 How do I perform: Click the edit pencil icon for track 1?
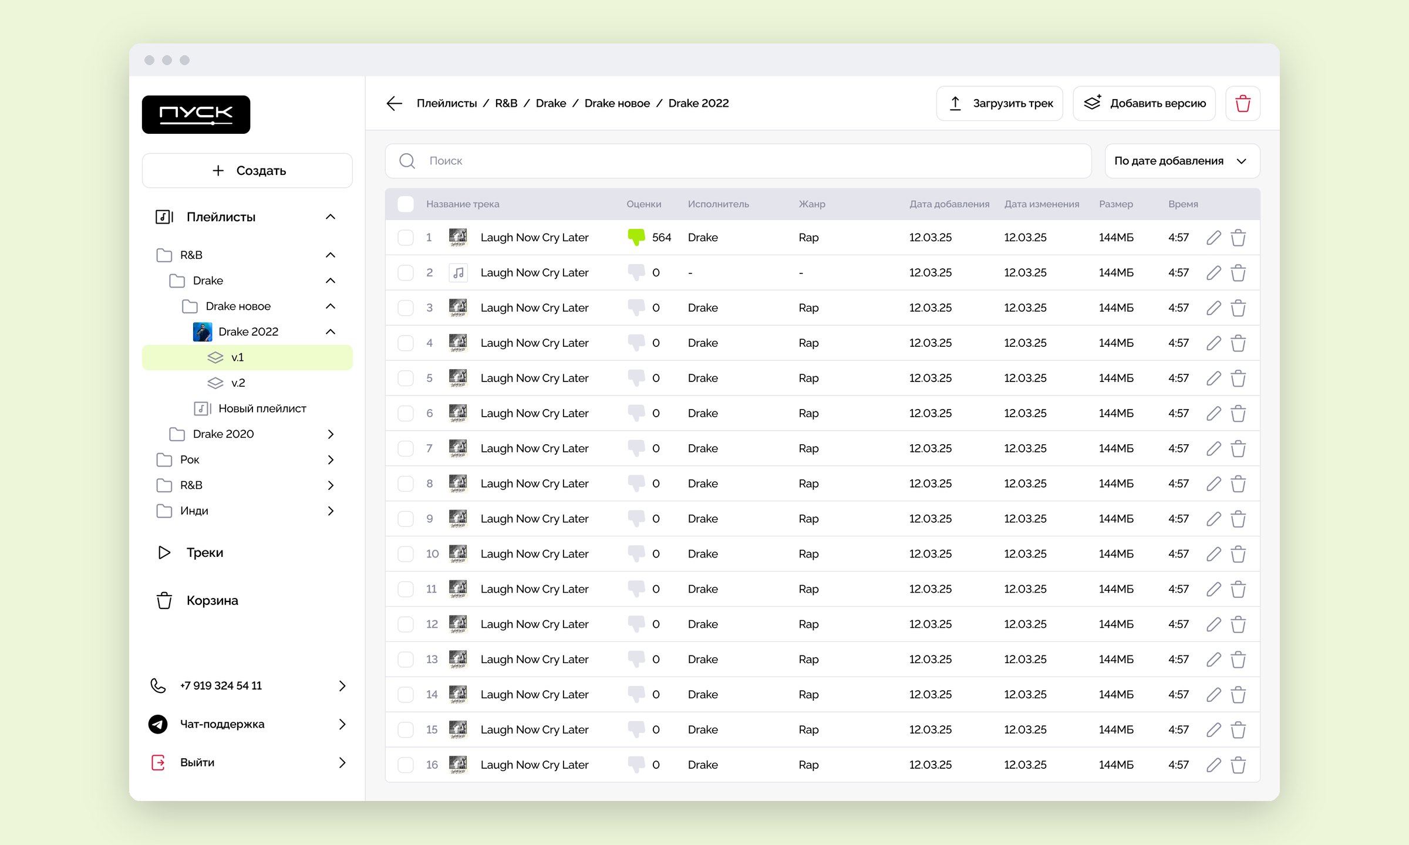[1214, 238]
